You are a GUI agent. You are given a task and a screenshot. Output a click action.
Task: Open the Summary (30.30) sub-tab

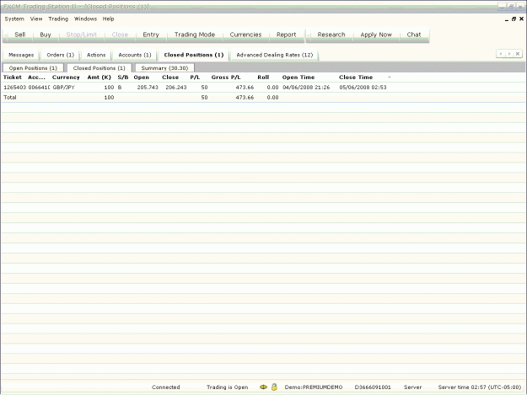[164, 67]
